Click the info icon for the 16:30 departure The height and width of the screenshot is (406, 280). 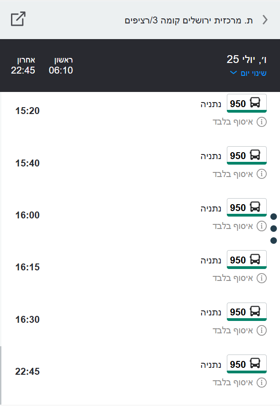coord(261,330)
